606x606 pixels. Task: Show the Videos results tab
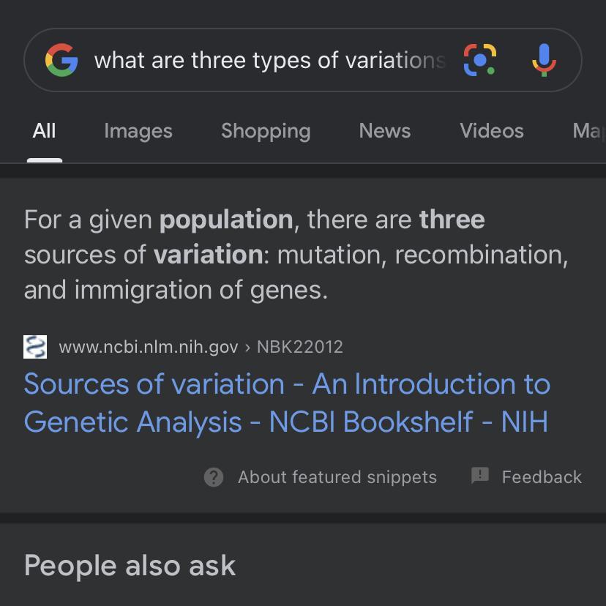click(x=492, y=131)
